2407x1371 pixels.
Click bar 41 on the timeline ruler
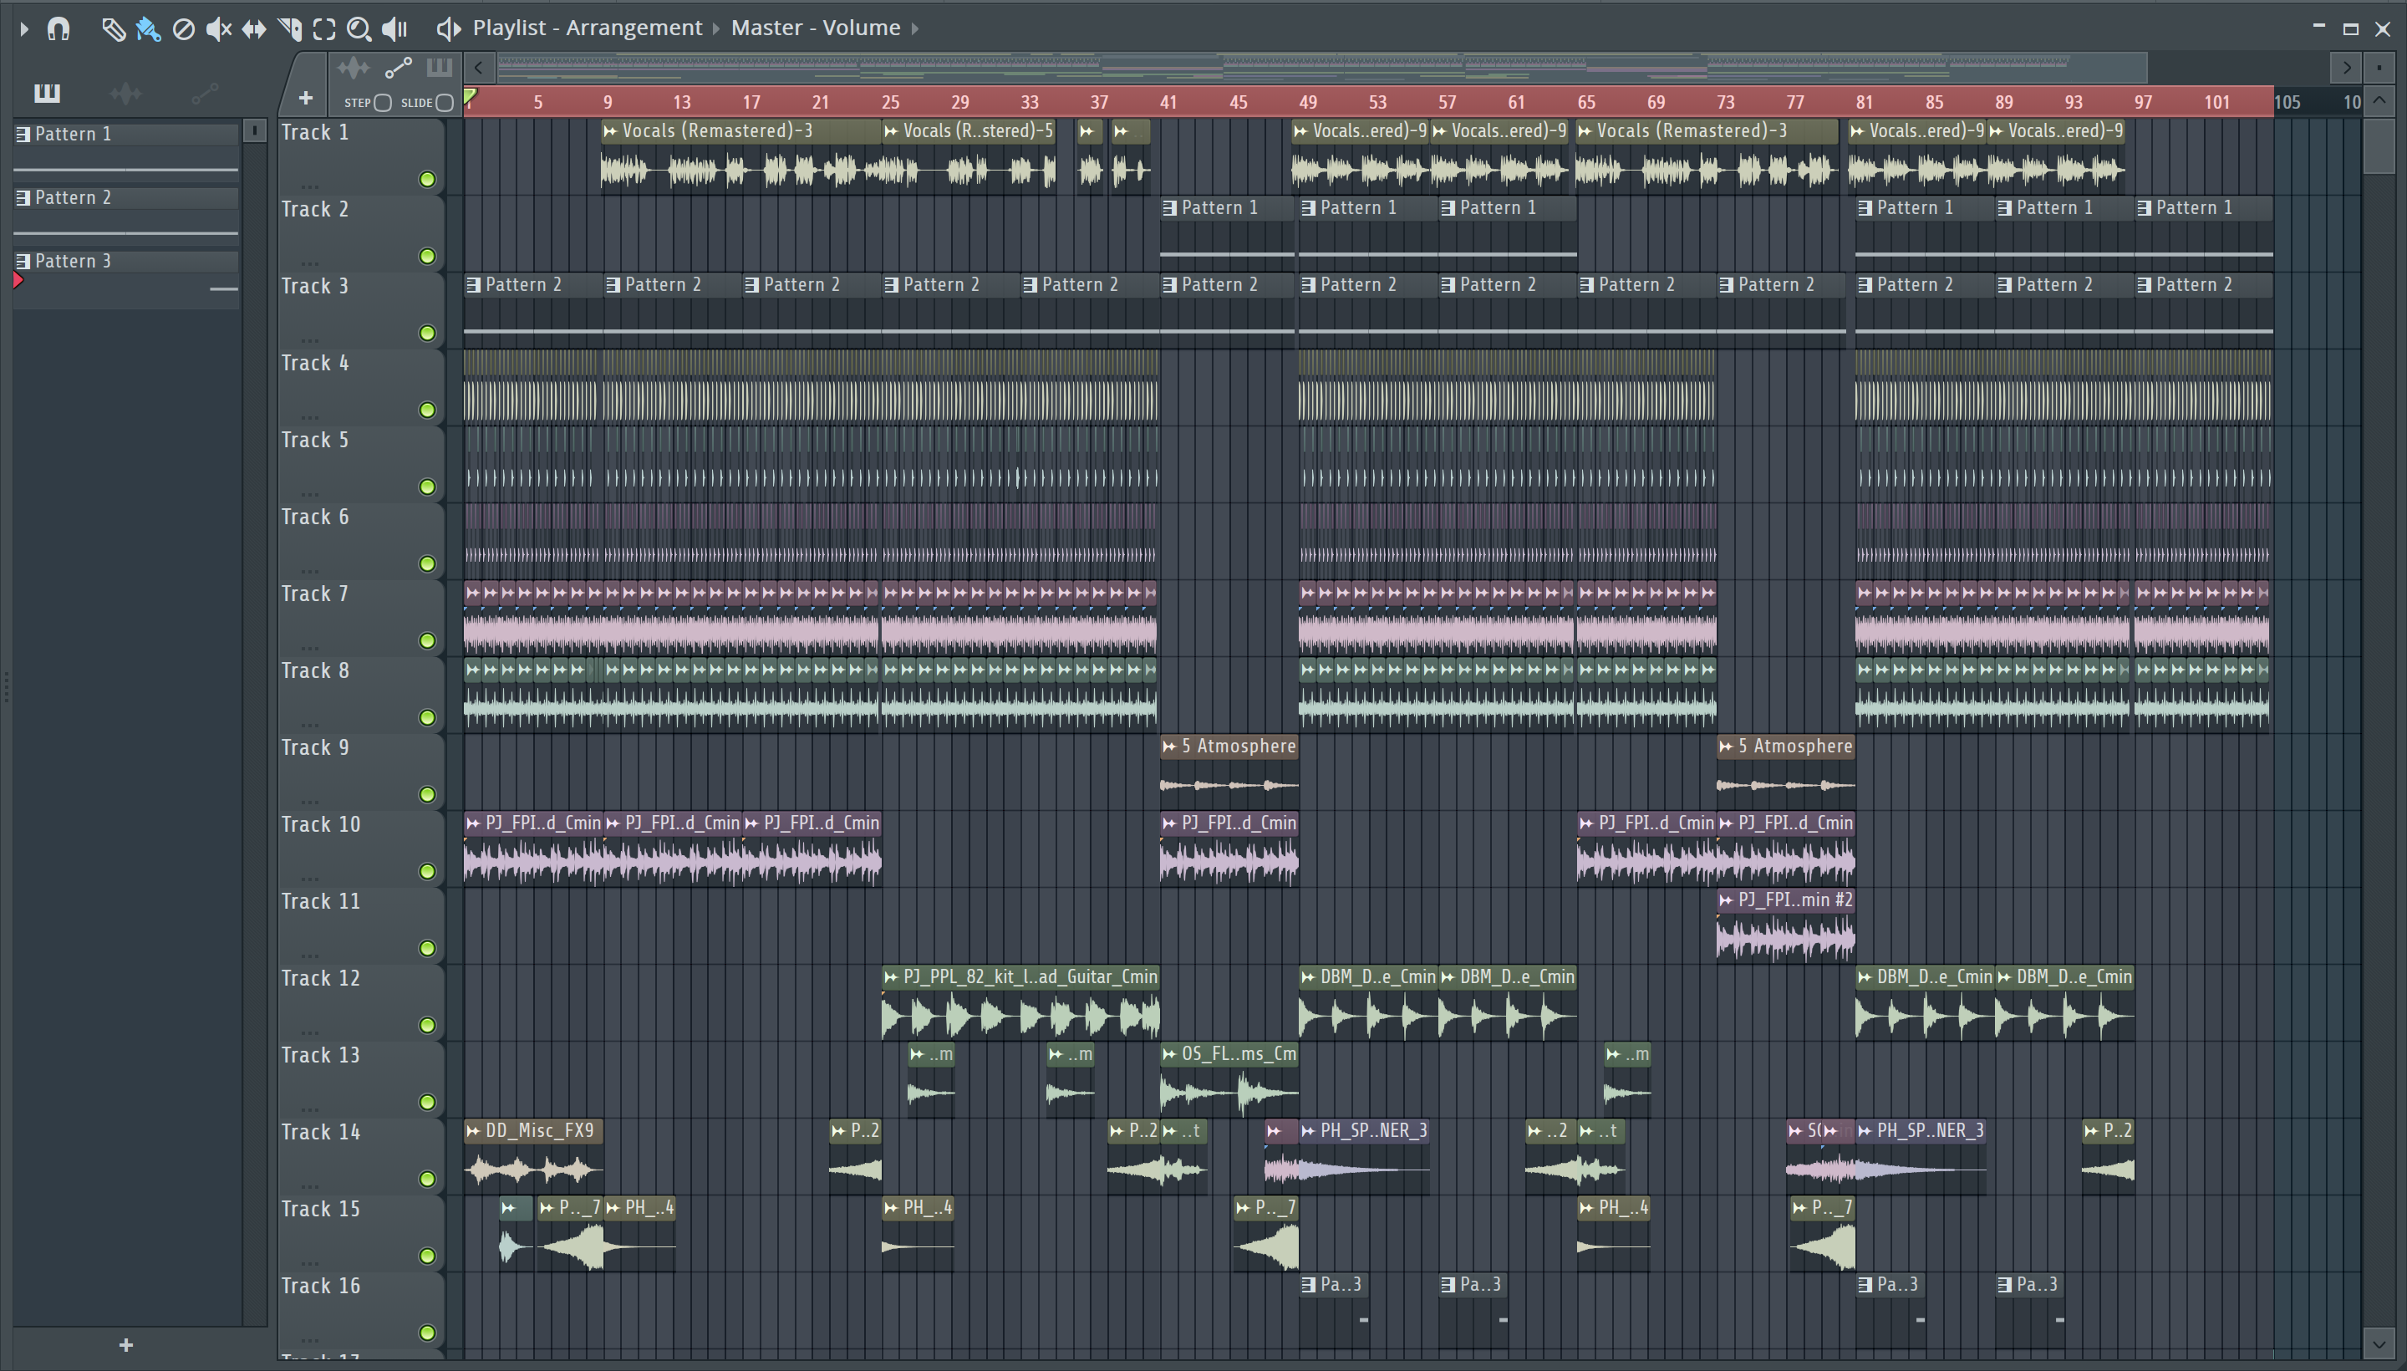pos(1168,102)
